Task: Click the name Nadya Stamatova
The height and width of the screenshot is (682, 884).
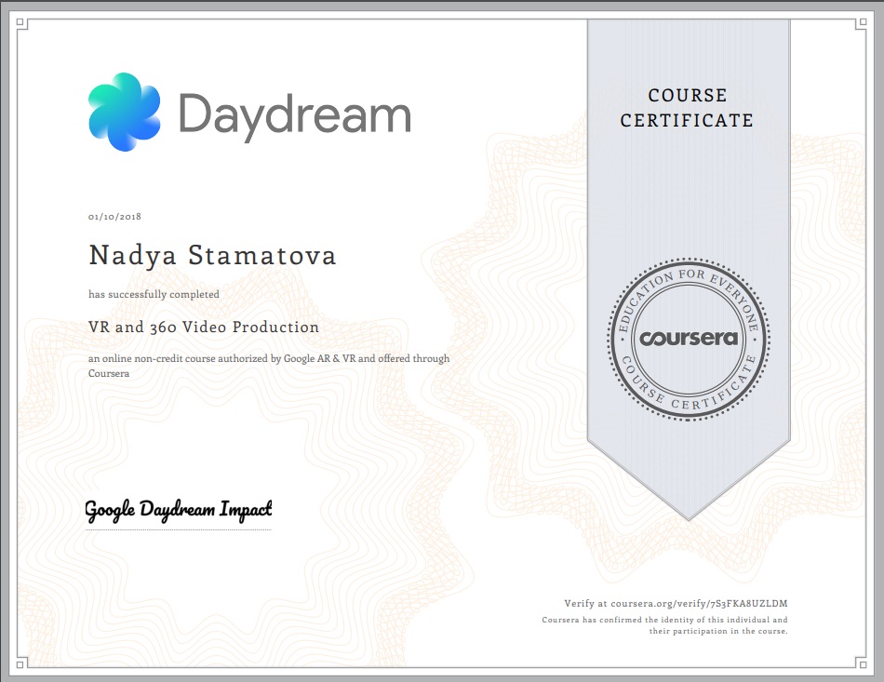Action: coord(212,255)
